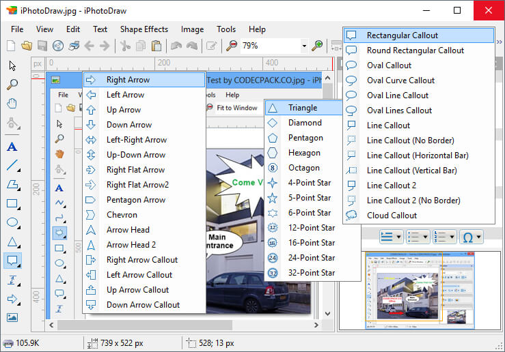Click the Paste clipboard icon

point(156,46)
